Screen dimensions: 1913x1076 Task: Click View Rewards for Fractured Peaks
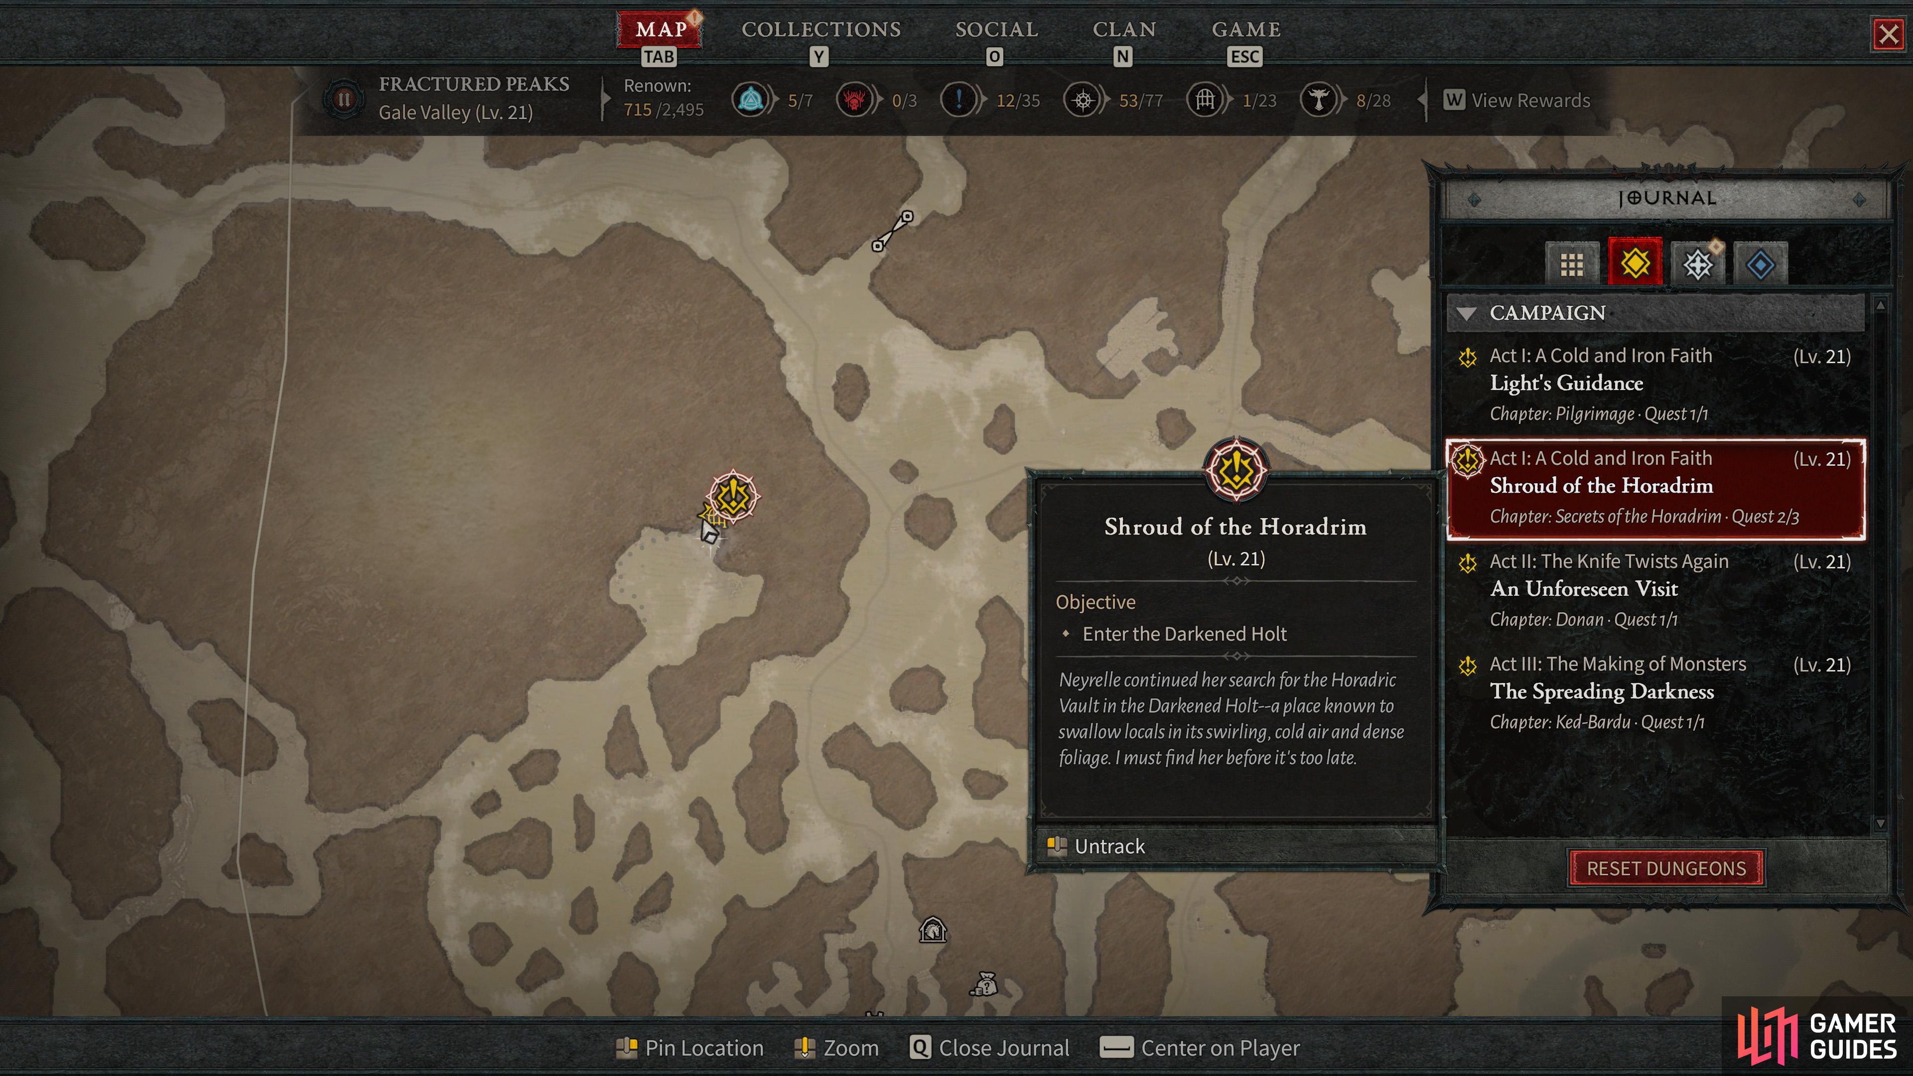tap(1517, 100)
